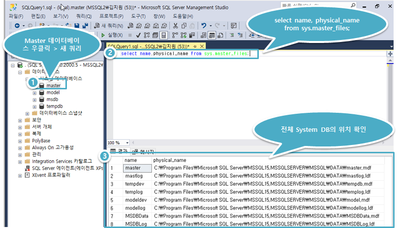Close the SQLQuery1.sql tab

click(x=202, y=46)
